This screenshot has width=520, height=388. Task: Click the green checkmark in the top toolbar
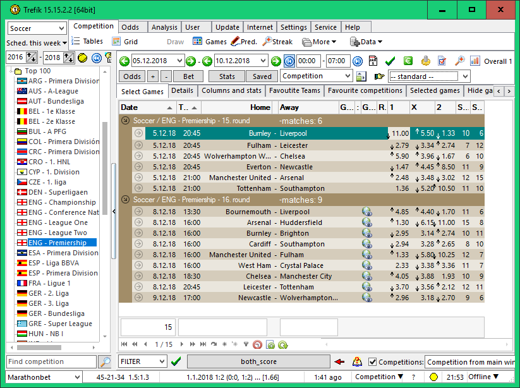[390, 61]
